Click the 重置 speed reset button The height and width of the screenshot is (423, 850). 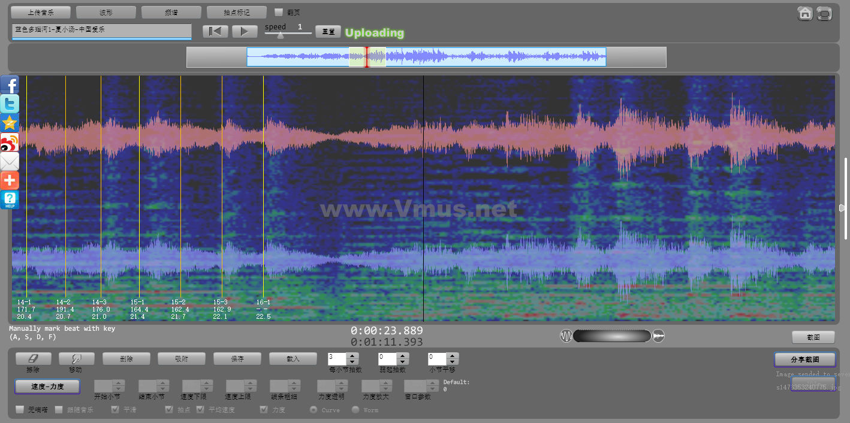tap(328, 32)
